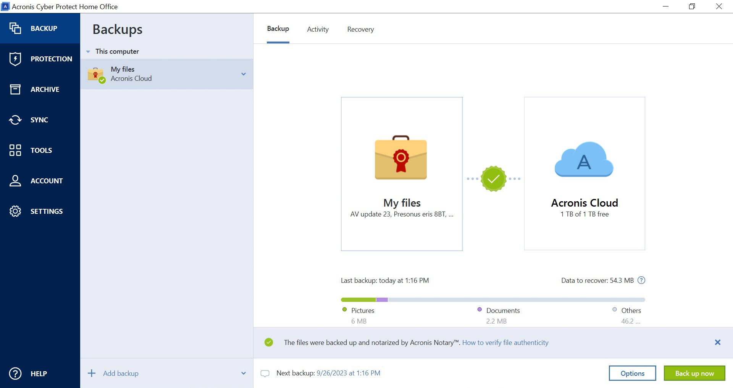Switch to the Recovery tab
This screenshot has width=733, height=388.
[360, 29]
